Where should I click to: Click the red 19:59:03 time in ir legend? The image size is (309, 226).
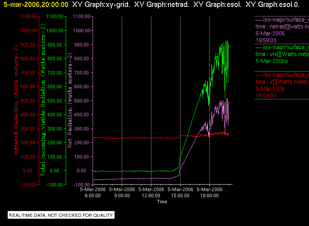click(x=266, y=96)
